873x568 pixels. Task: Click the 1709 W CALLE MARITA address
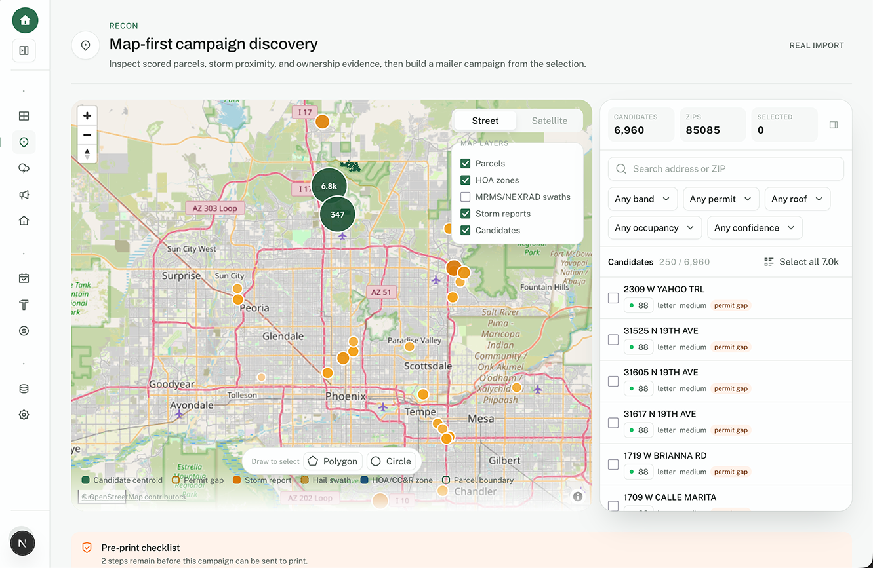pyautogui.click(x=670, y=497)
